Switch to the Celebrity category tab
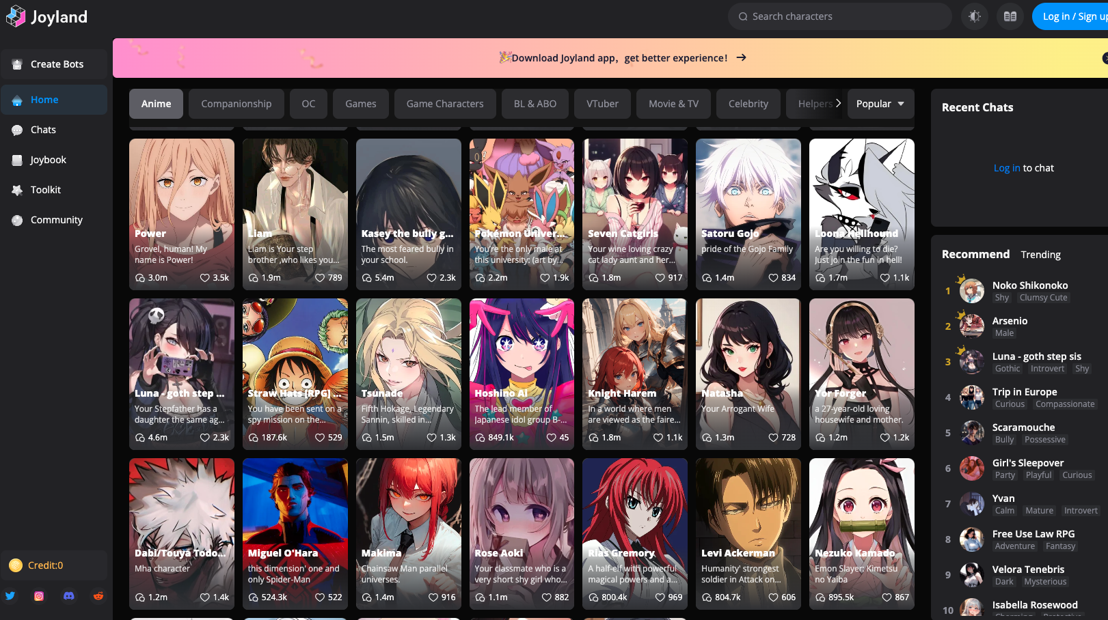This screenshot has height=620, width=1108. pyautogui.click(x=748, y=104)
